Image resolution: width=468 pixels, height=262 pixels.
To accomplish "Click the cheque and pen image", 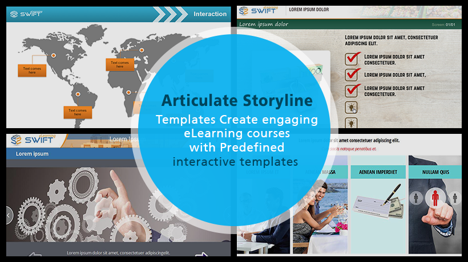I will click(x=378, y=203).
